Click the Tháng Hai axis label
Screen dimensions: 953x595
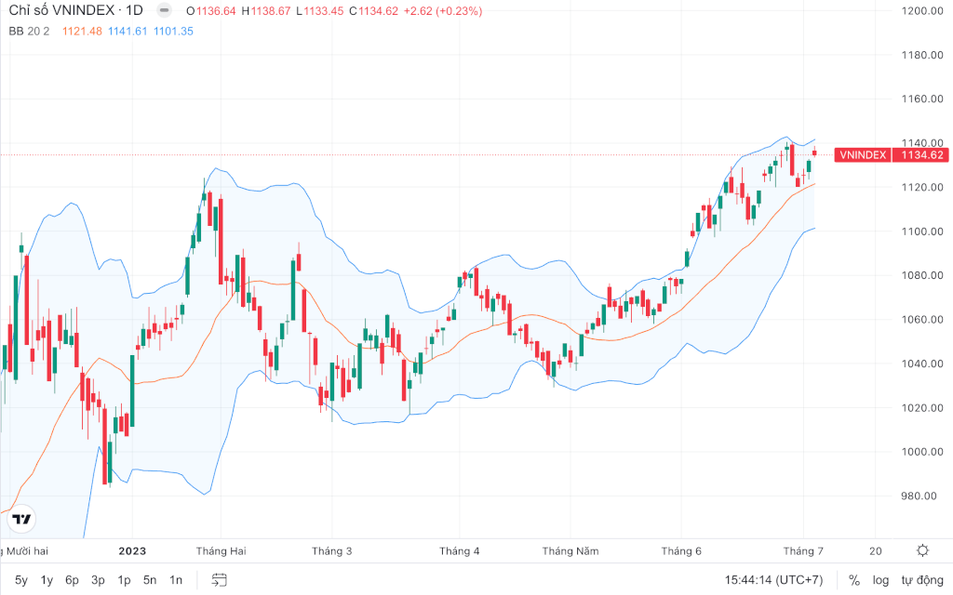pyautogui.click(x=221, y=551)
